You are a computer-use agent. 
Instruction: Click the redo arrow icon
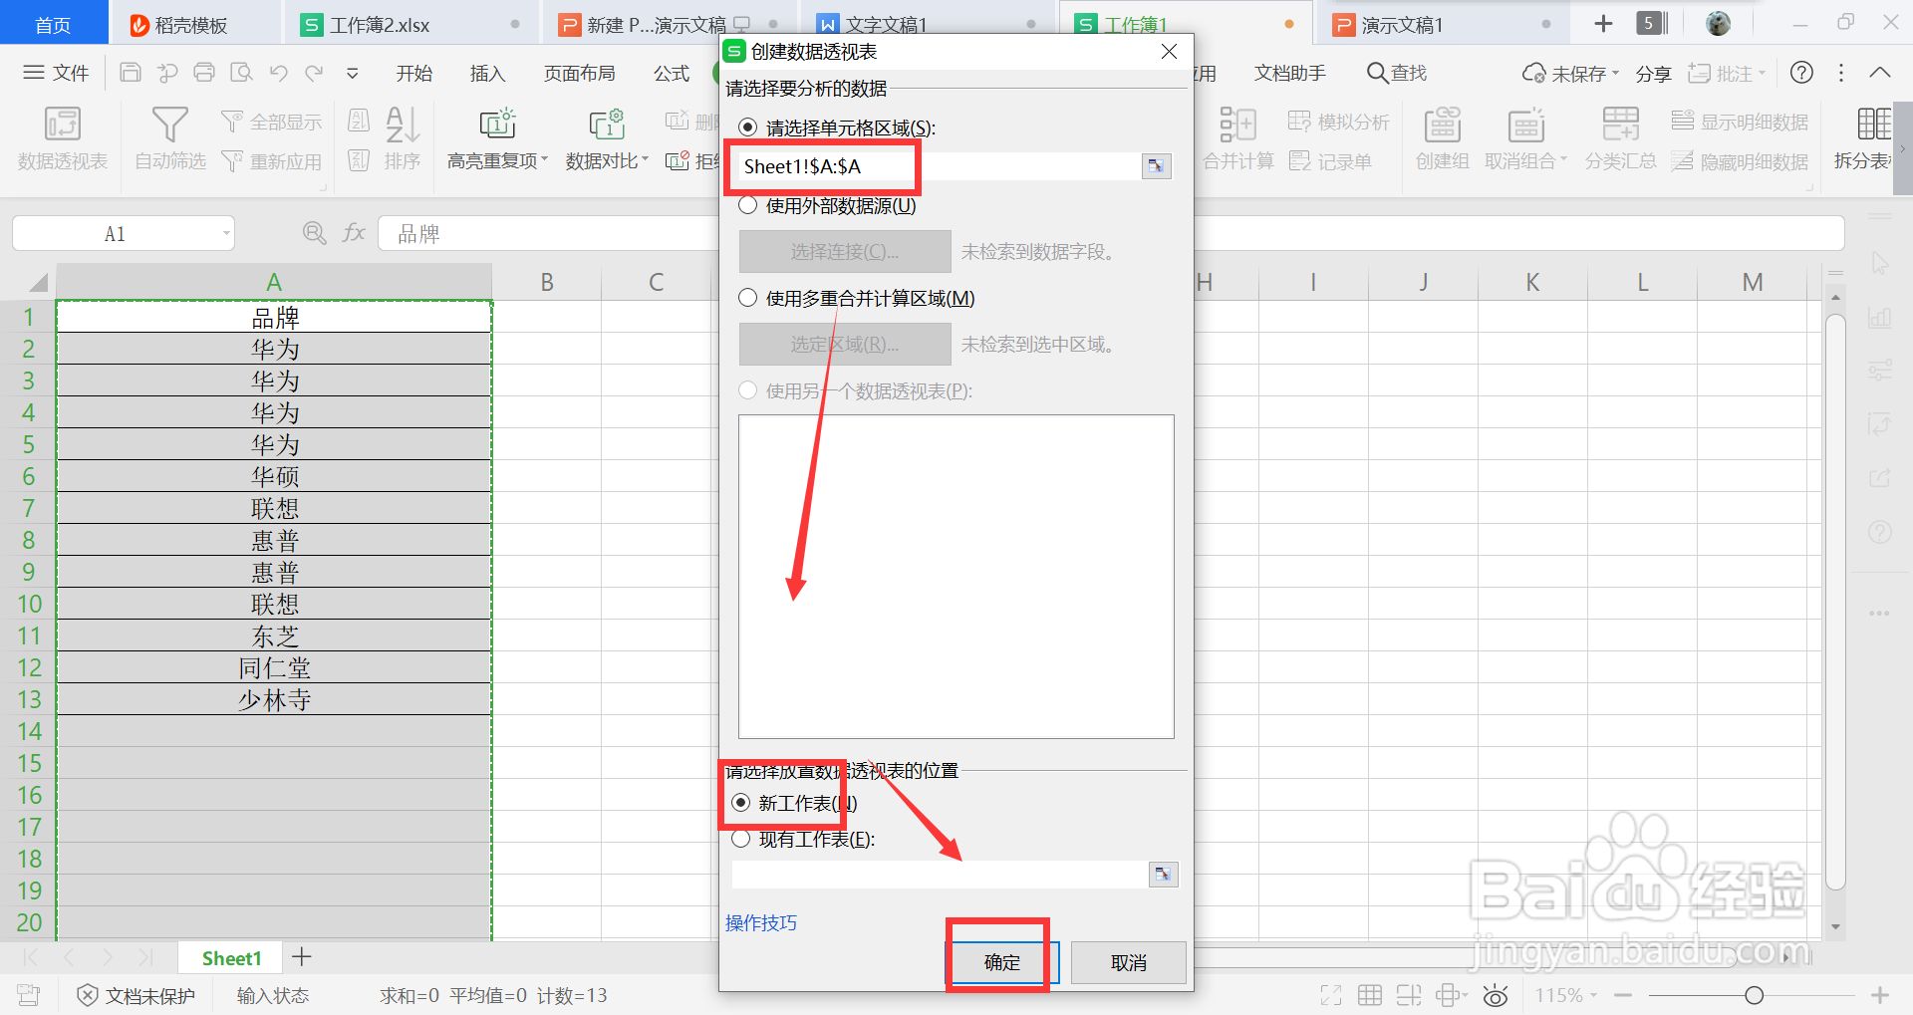[x=315, y=73]
